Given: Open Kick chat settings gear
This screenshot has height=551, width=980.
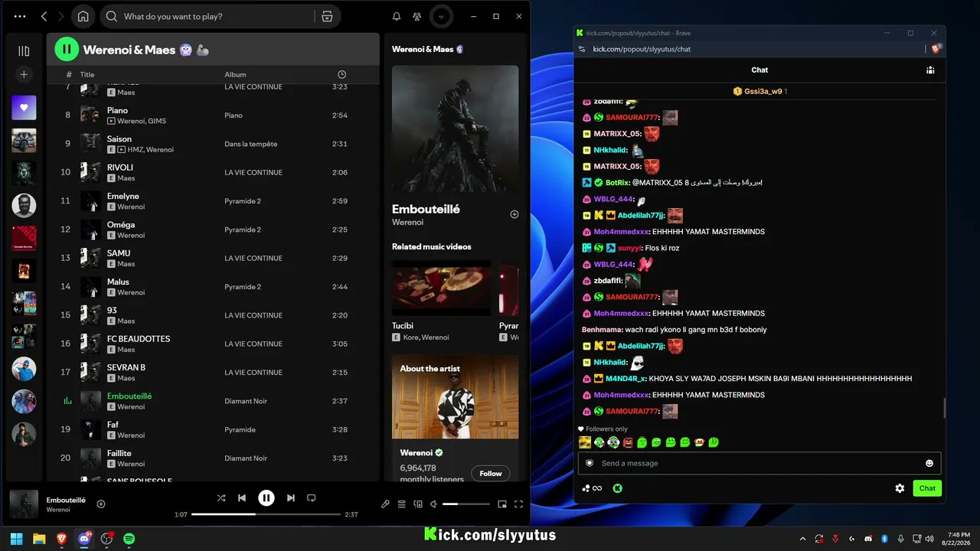Looking at the screenshot, I should click(900, 488).
